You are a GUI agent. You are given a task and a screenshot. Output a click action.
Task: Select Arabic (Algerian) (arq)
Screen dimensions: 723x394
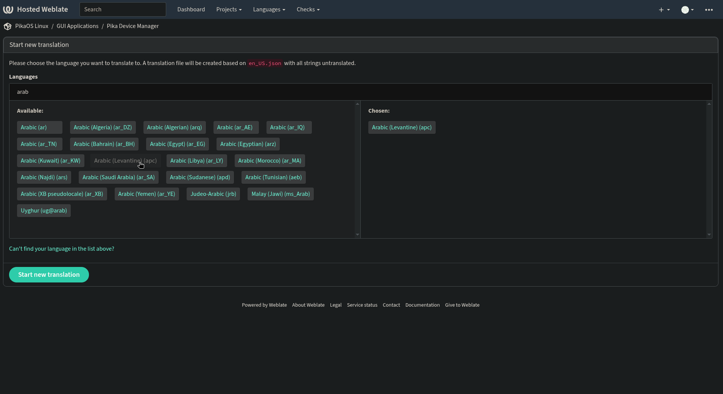pyautogui.click(x=175, y=127)
